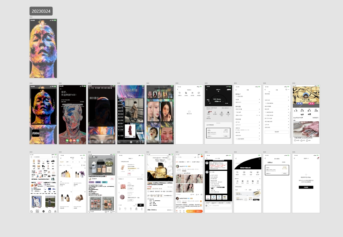The height and width of the screenshot is (237, 343).
Task: Switch to 护肤 tab on dark 猜你喜欢 screen
Action: pyautogui.click(x=102, y=88)
